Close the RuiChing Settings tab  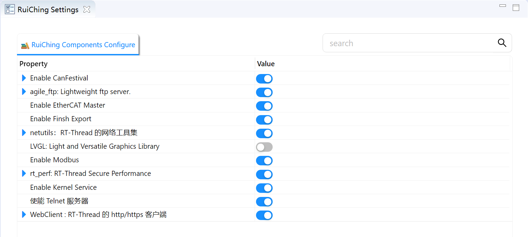click(x=87, y=10)
